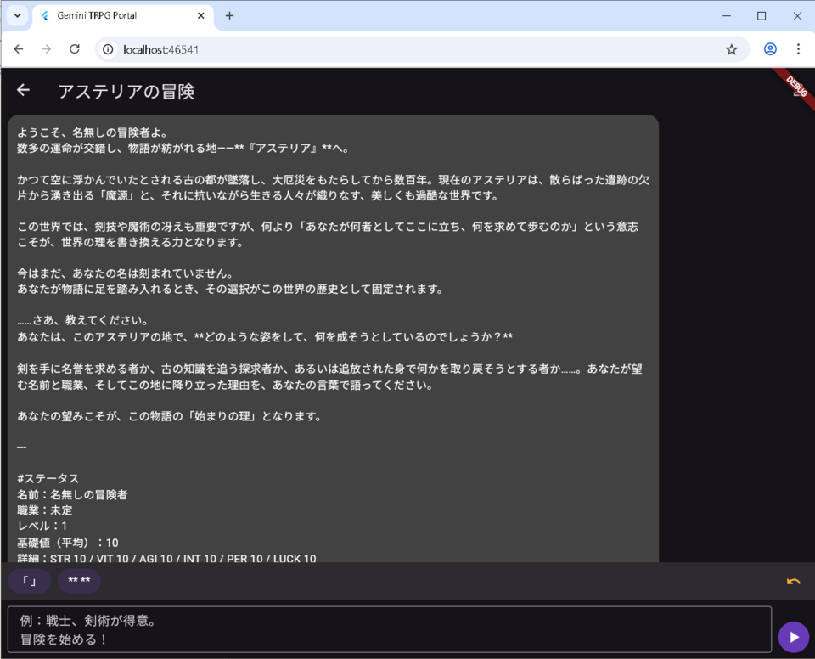View site information for localhost
The width and height of the screenshot is (815, 659).
(108, 49)
